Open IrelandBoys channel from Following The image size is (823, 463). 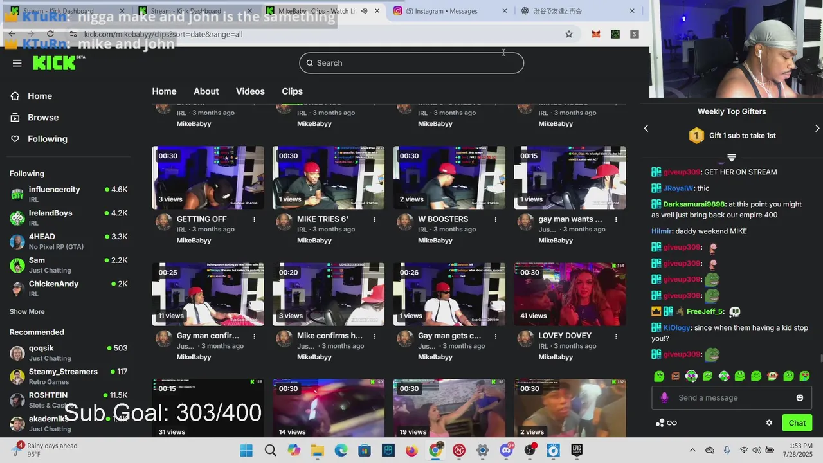coord(69,218)
